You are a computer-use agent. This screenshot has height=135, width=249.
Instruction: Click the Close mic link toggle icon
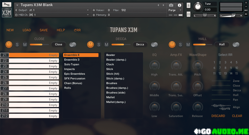73,45
